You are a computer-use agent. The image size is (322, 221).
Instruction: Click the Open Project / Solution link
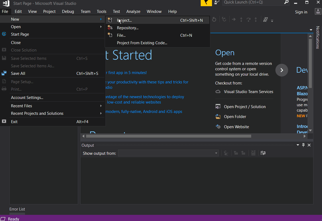point(245,106)
